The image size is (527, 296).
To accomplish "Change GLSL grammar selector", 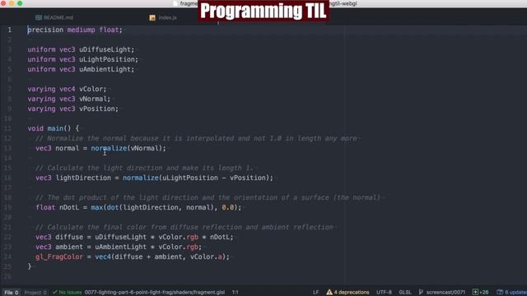I will click(405, 293).
